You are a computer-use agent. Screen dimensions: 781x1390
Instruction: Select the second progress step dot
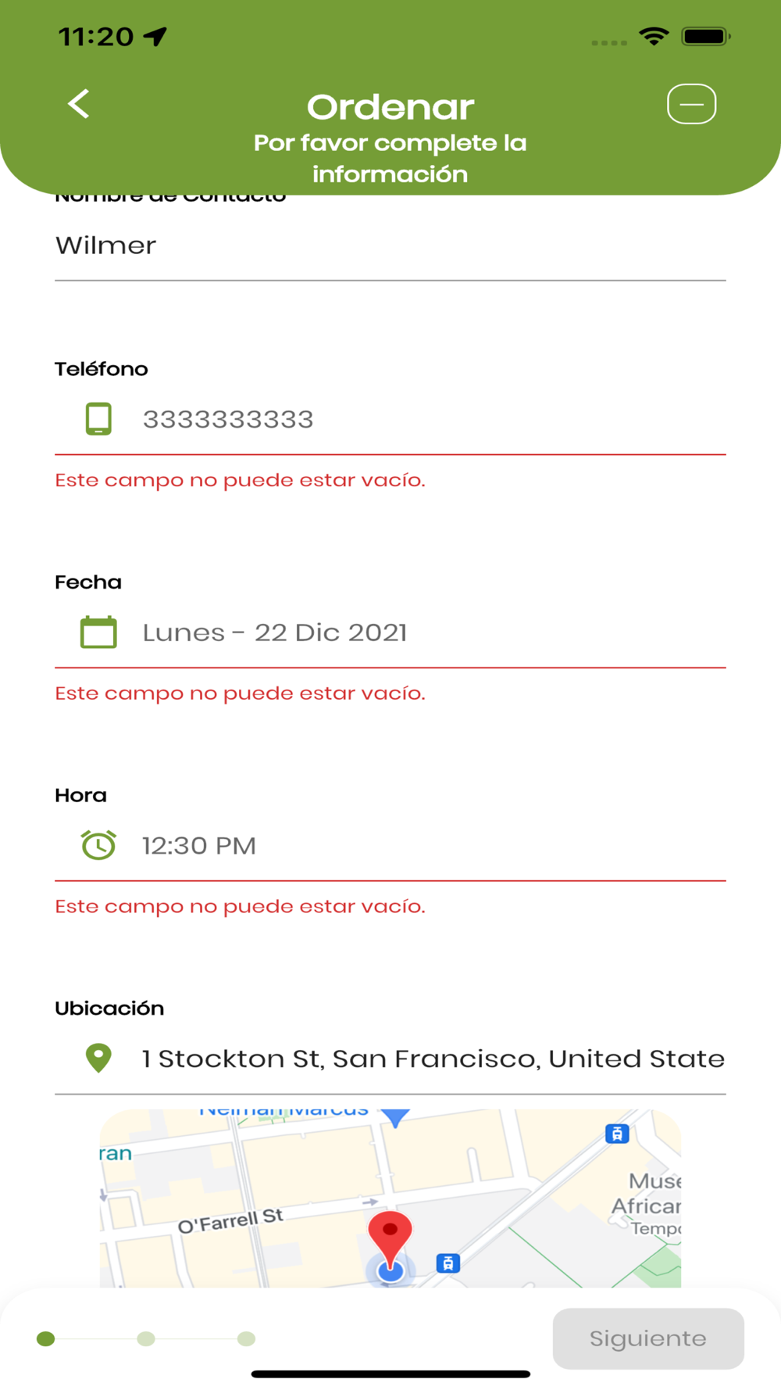pyautogui.click(x=146, y=1339)
